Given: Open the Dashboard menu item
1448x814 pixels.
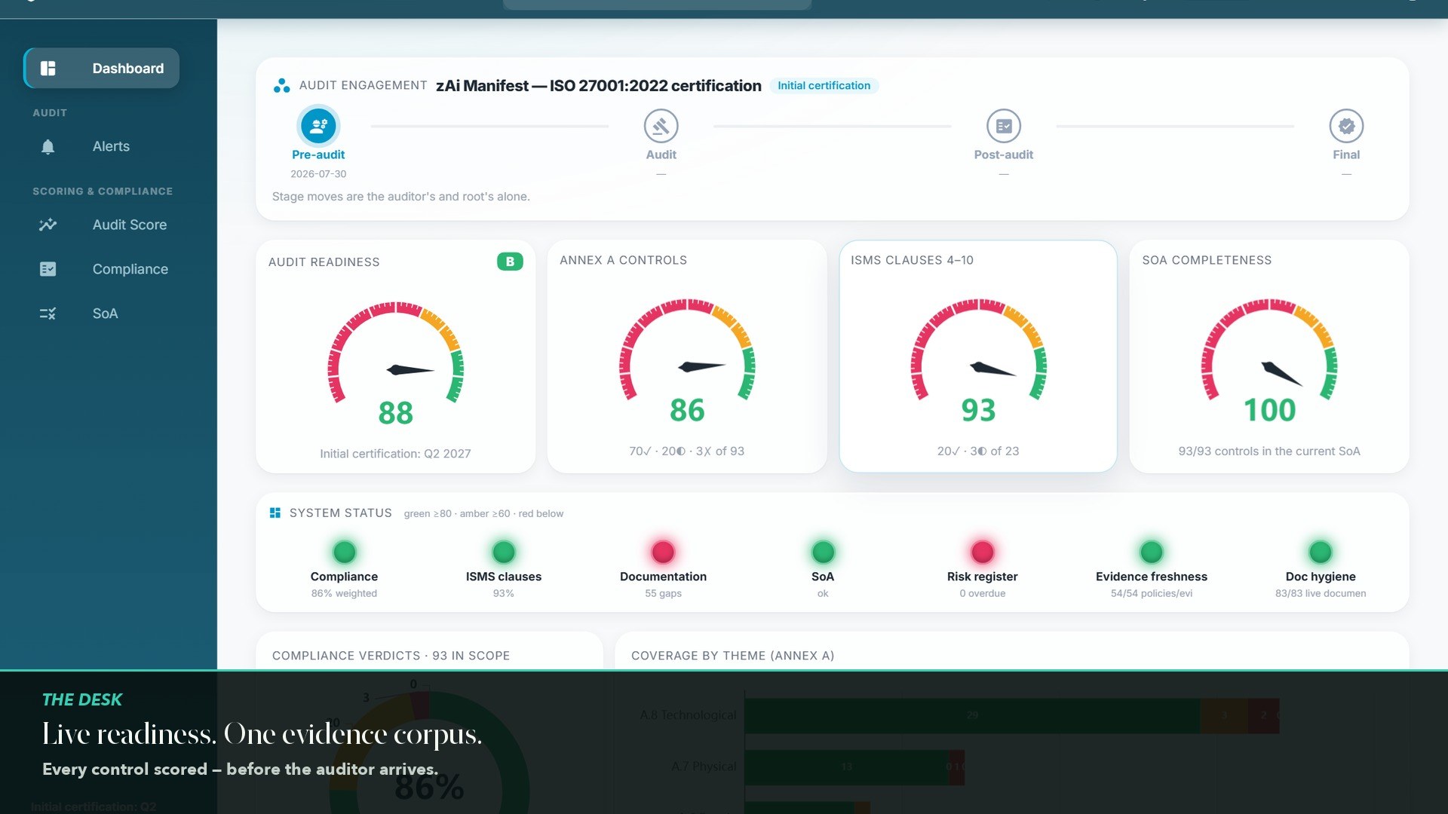Looking at the screenshot, I should coord(102,68).
